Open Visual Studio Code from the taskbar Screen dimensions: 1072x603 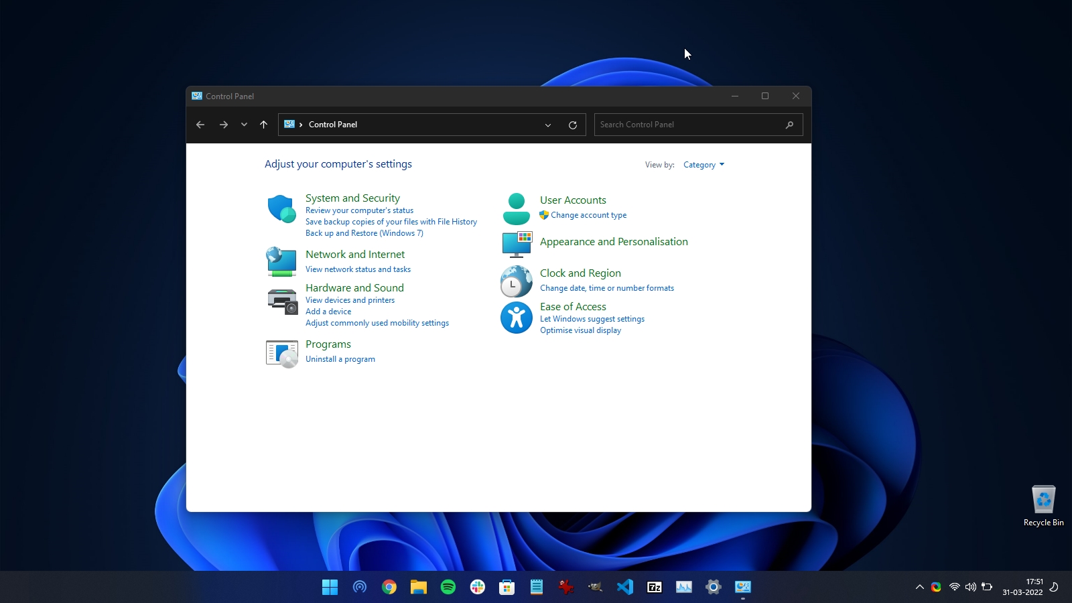[625, 587]
